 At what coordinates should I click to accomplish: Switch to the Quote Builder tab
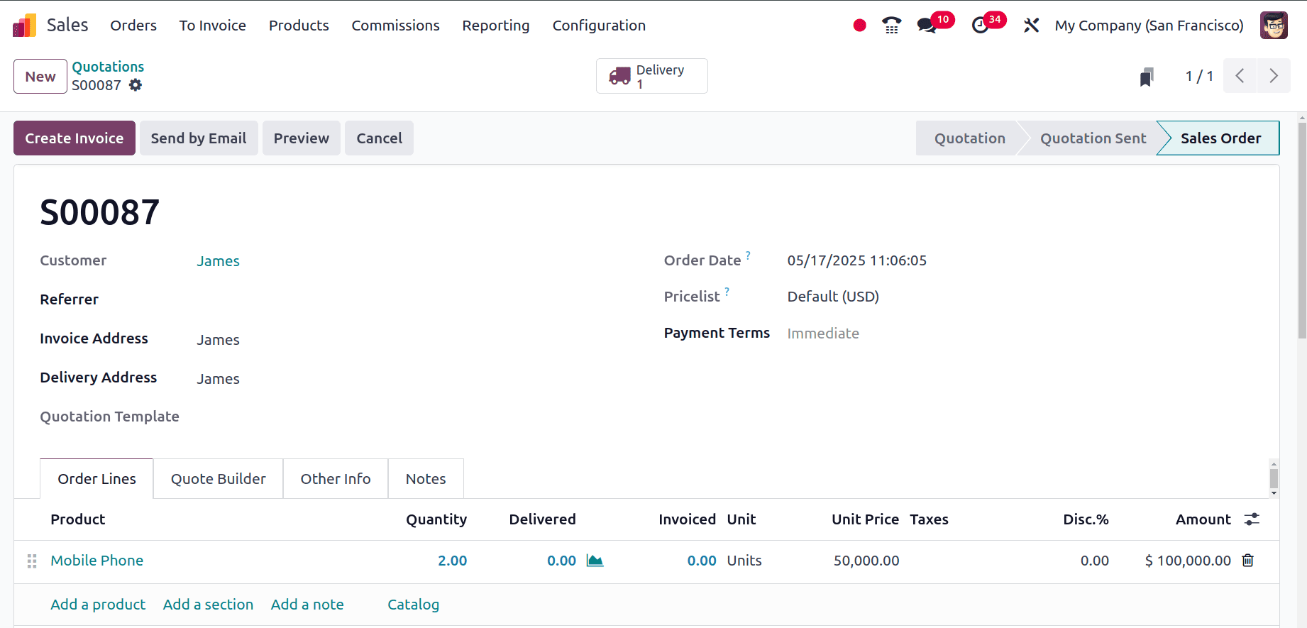pos(219,479)
